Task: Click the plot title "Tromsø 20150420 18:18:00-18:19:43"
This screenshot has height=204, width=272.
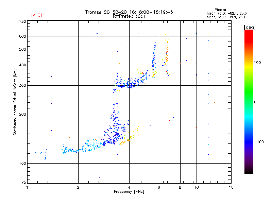Action: 129,12
